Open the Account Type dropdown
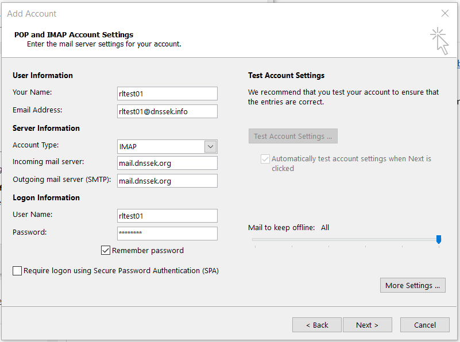Viewport: 460px width, 342px height. 210,146
